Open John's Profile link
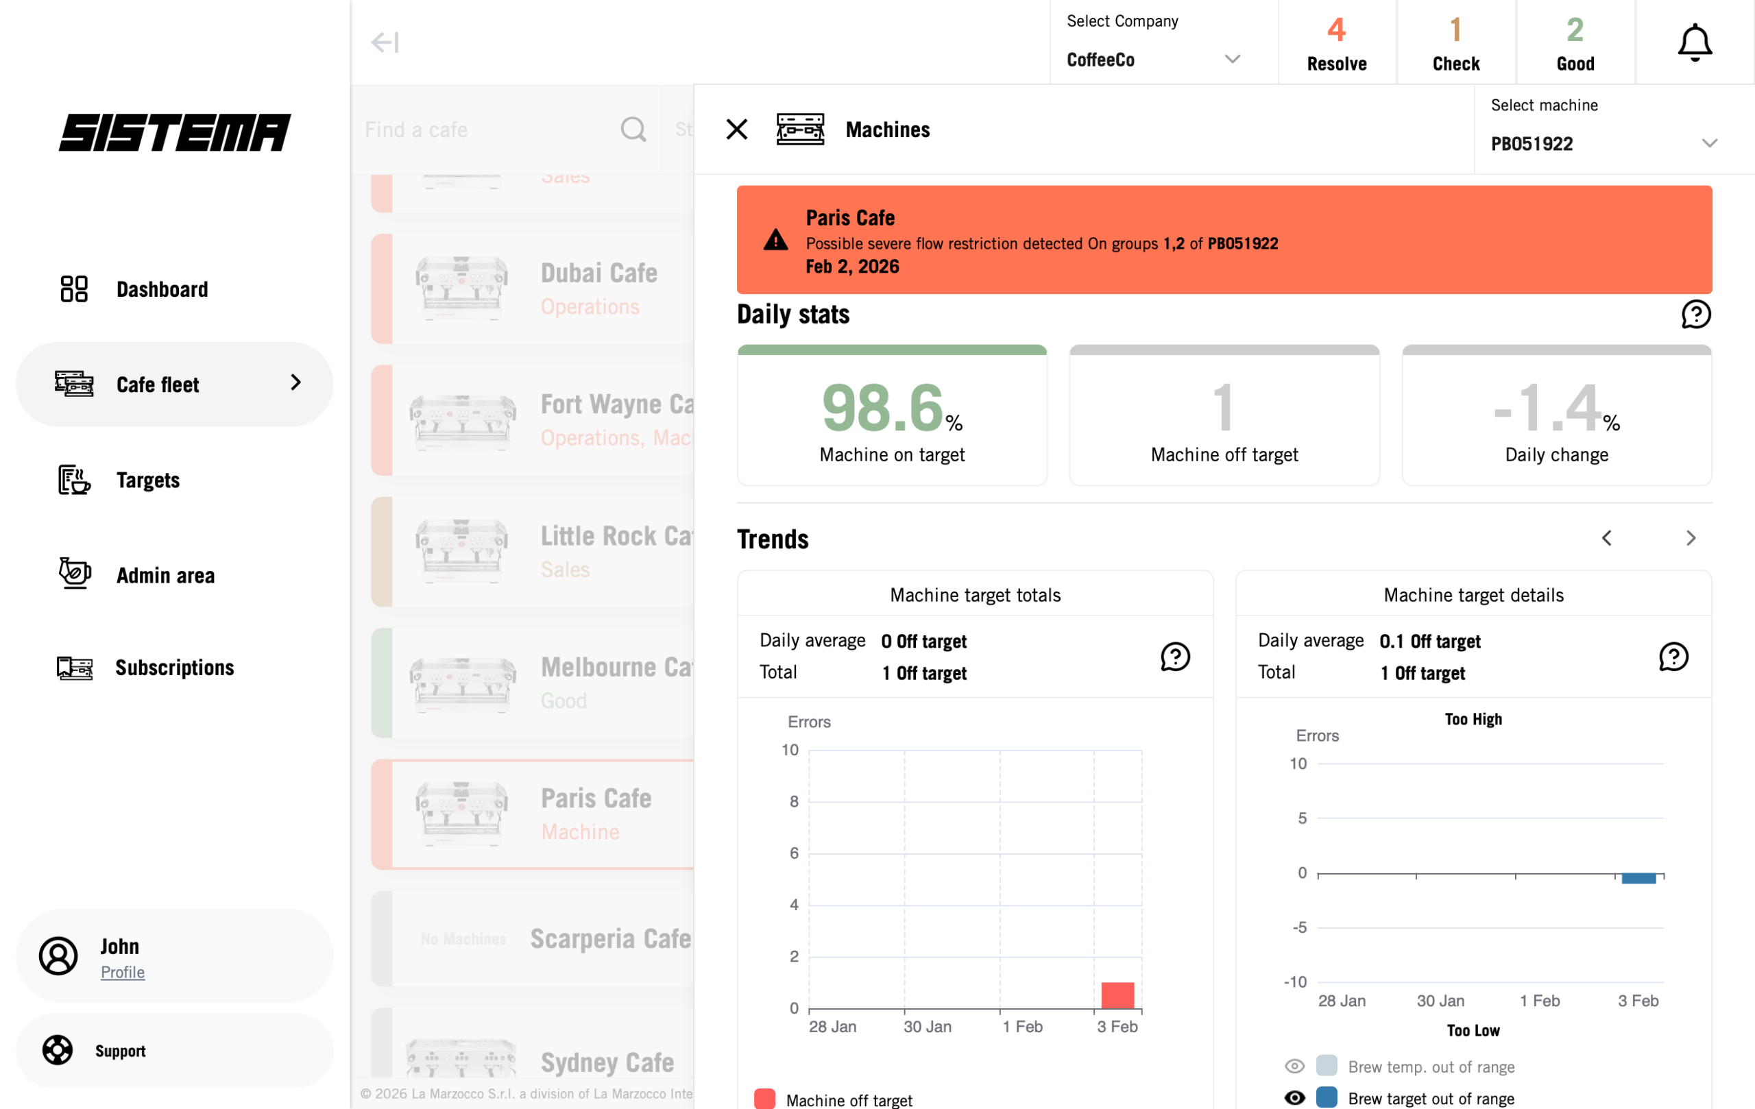 (x=123, y=972)
